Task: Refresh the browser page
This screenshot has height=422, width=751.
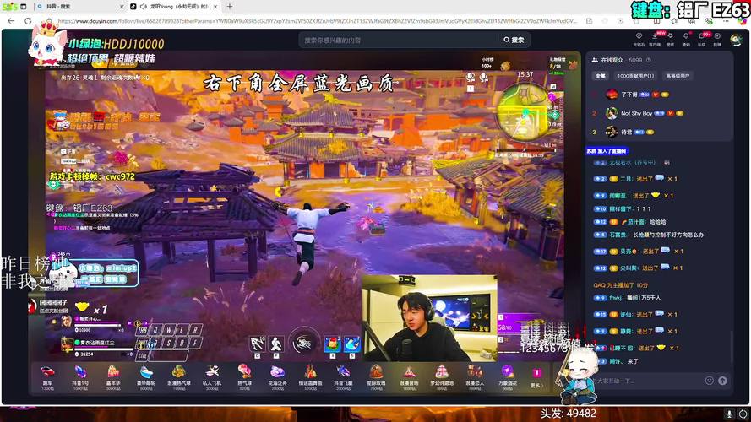Action: coord(28,20)
